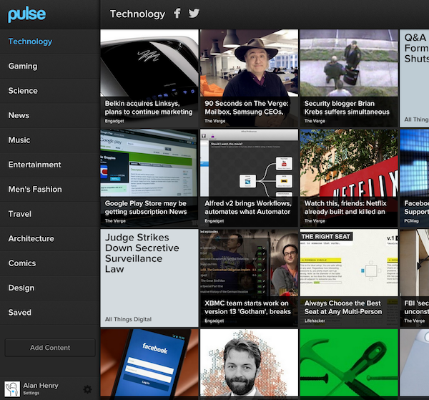429x400 pixels.
Task: Open Always Choose the Best Seat article
Action: (x=349, y=278)
